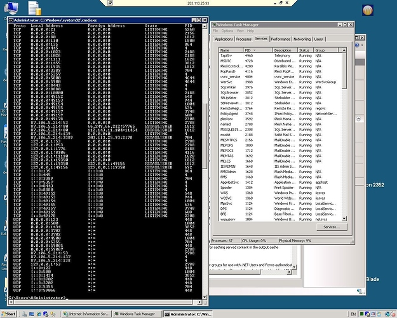Select the MEPOPS service row

pyautogui.click(x=280, y=145)
